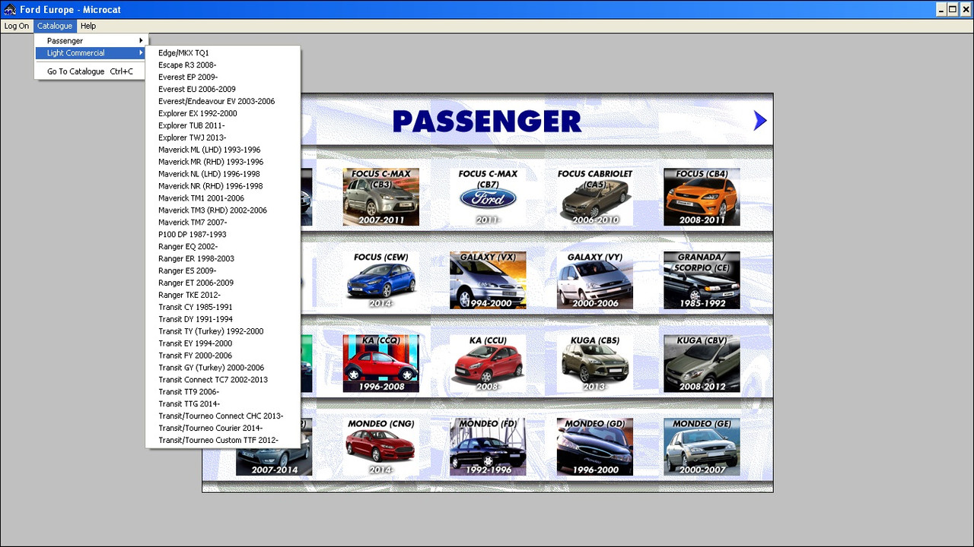Select Mondeo (CNG) 2014 thumbnail

380,447
